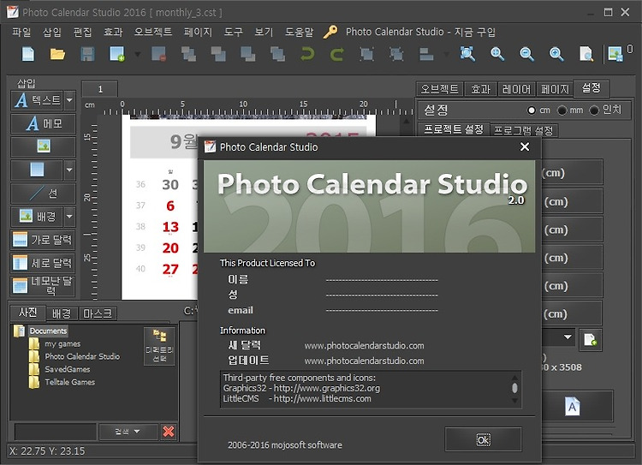642x465 pixels.
Task: Switch to the 효과 panel tab
Action: click(x=481, y=89)
